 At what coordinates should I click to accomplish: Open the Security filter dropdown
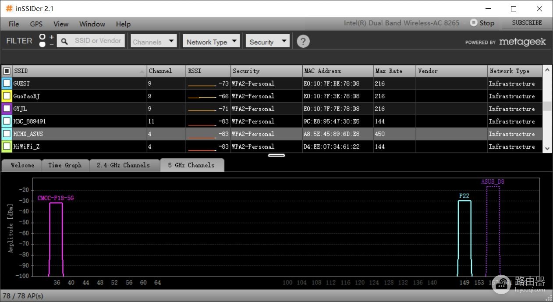click(268, 42)
